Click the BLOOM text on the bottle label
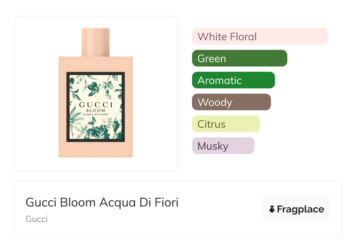Image resolution: width=356 pixels, height=252 pixels. [x=96, y=111]
